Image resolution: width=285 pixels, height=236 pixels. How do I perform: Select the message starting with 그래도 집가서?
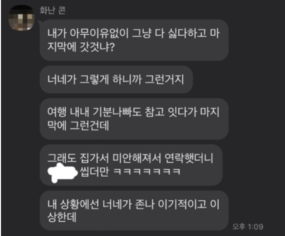pyautogui.click(x=131, y=165)
